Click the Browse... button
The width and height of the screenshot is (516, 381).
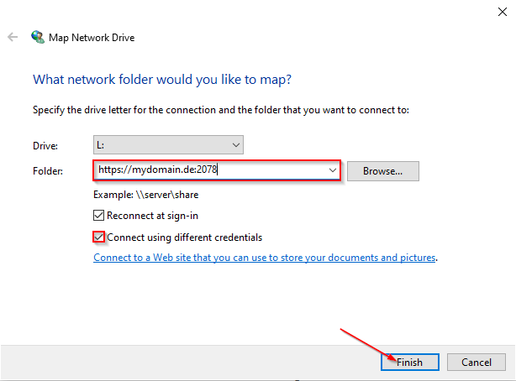pos(382,171)
